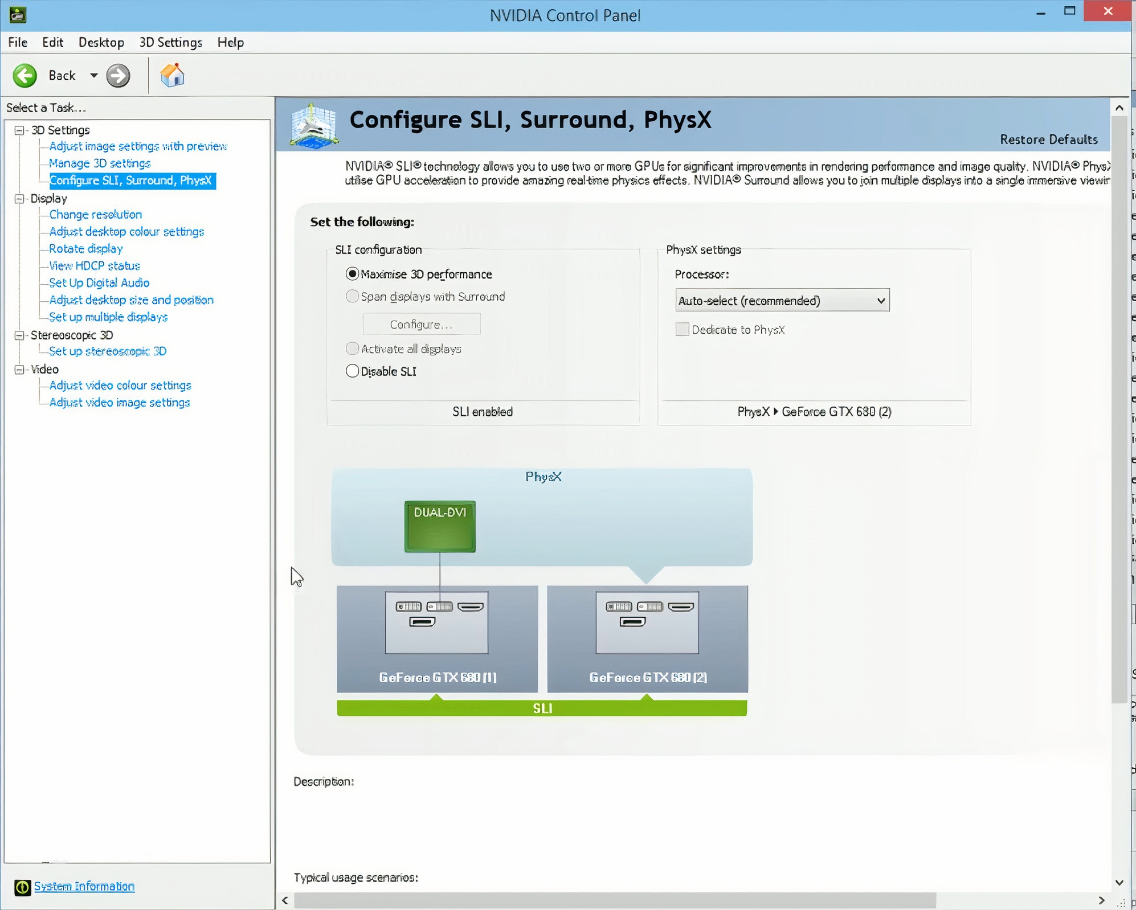Screen dimensions: 1136x910
Task: Select Configure SLI, Surround, PhysX task
Action: (x=132, y=181)
